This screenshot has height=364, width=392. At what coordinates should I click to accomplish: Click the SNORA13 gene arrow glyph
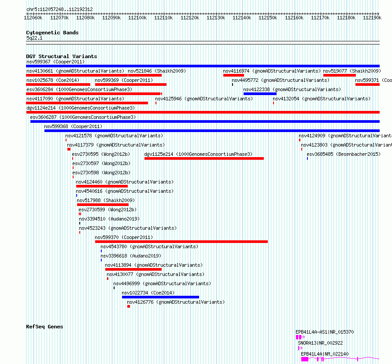300,348
